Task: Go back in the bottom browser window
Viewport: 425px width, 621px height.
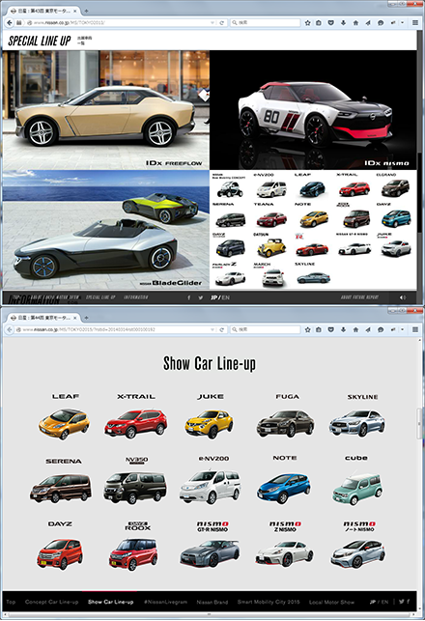Action: (10, 329)
